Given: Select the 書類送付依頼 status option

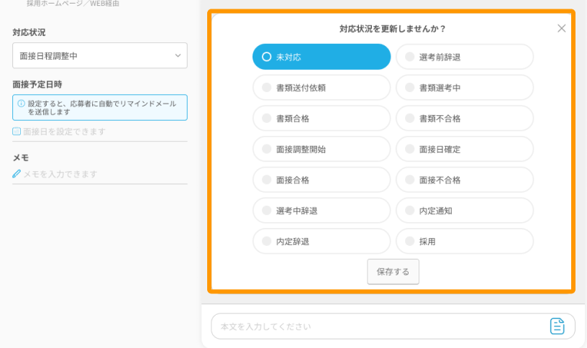Looking at the screenshot, I should (322, 88).
